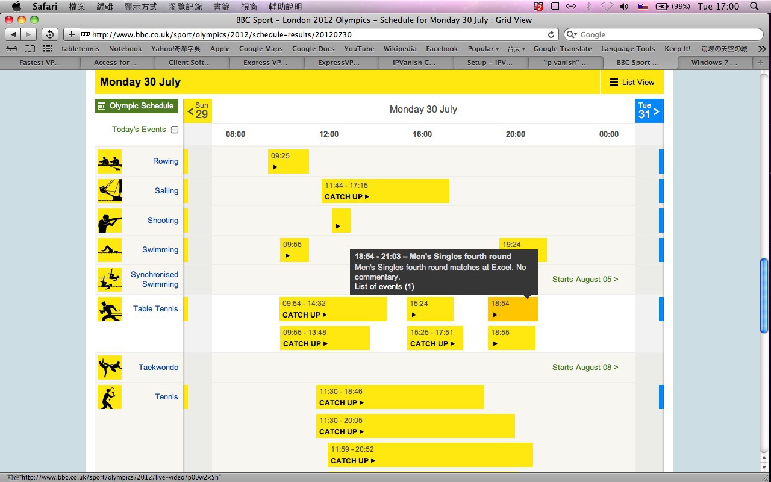771x482 pixels.
Task: Click the Sailing sport pictogram icon
Action: click(x=110, y=190)
